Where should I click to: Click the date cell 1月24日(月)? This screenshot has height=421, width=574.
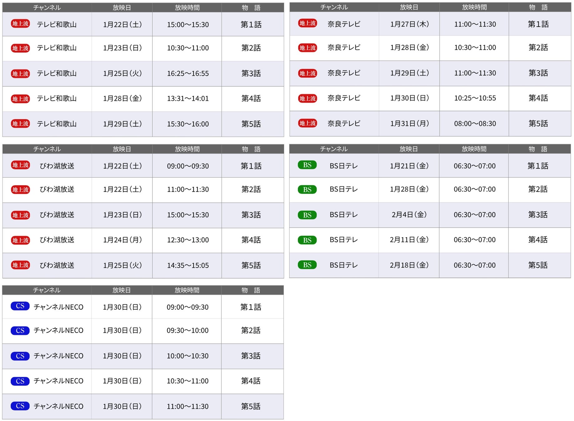(122, 240)
